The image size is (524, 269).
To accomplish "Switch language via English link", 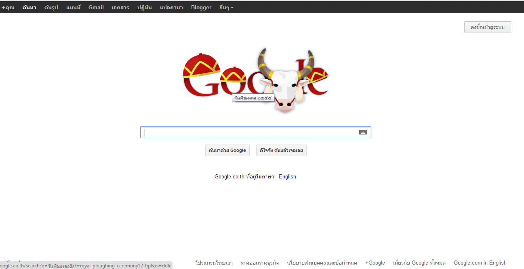I will click(287, 176).
